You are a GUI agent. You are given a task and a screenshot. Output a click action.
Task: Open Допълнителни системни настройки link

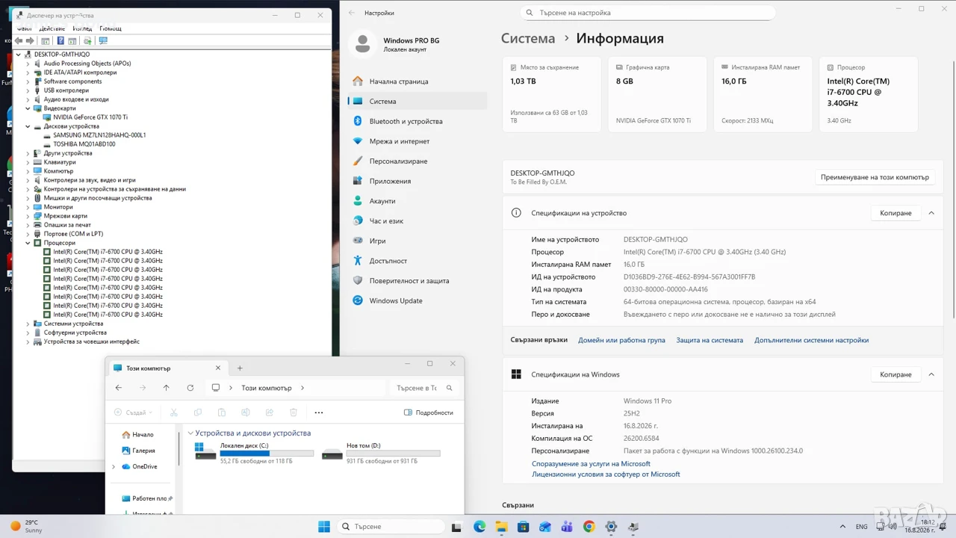tap(811, 340)
